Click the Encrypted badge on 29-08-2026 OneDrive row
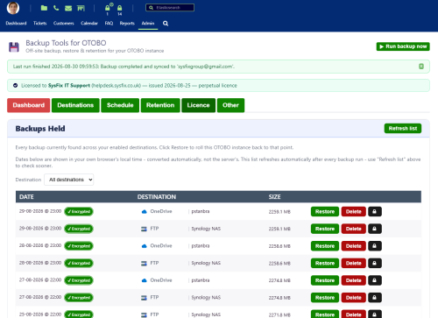This screenshot has width=438, height=318. tap(79, 211)
